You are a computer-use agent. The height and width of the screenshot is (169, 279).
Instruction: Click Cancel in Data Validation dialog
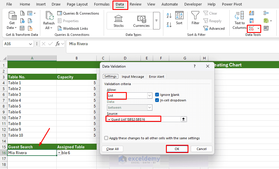click(201, 149)
